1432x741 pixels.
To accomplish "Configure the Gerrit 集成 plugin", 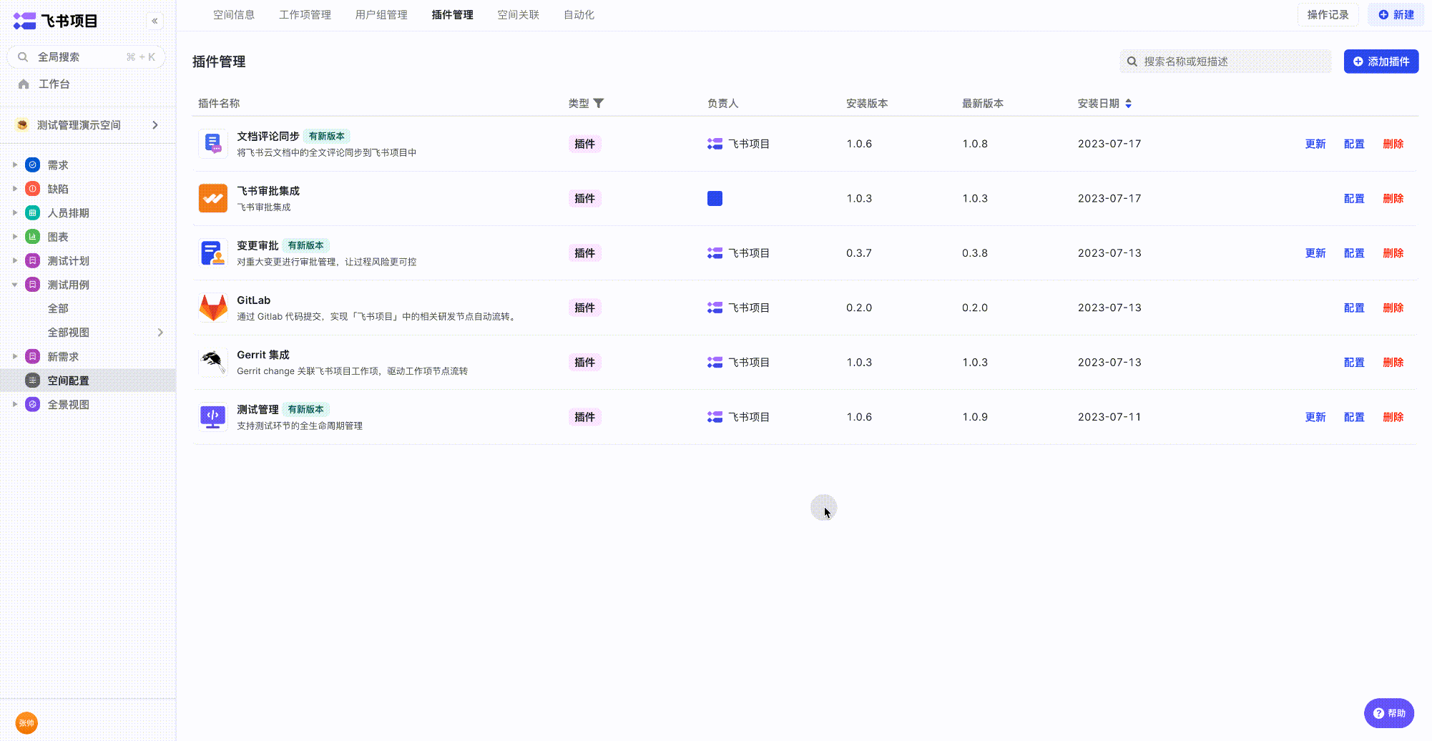I will pyautogui.click(x=1354, y=363).
